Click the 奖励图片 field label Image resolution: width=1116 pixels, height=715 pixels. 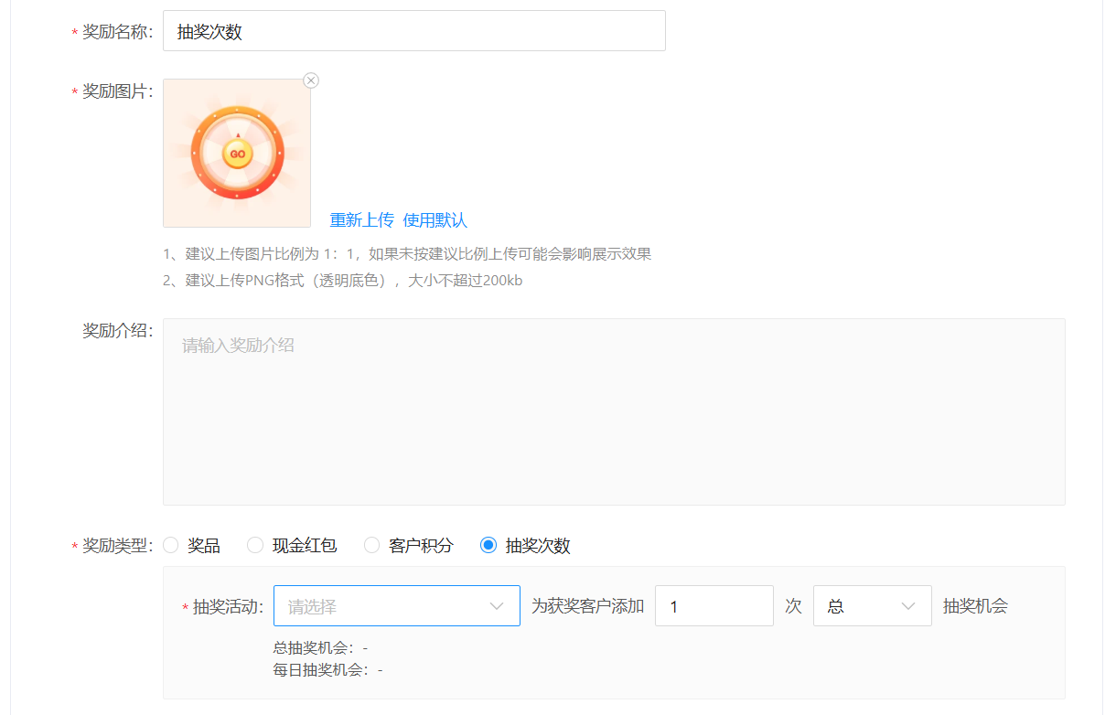point(117,91)
